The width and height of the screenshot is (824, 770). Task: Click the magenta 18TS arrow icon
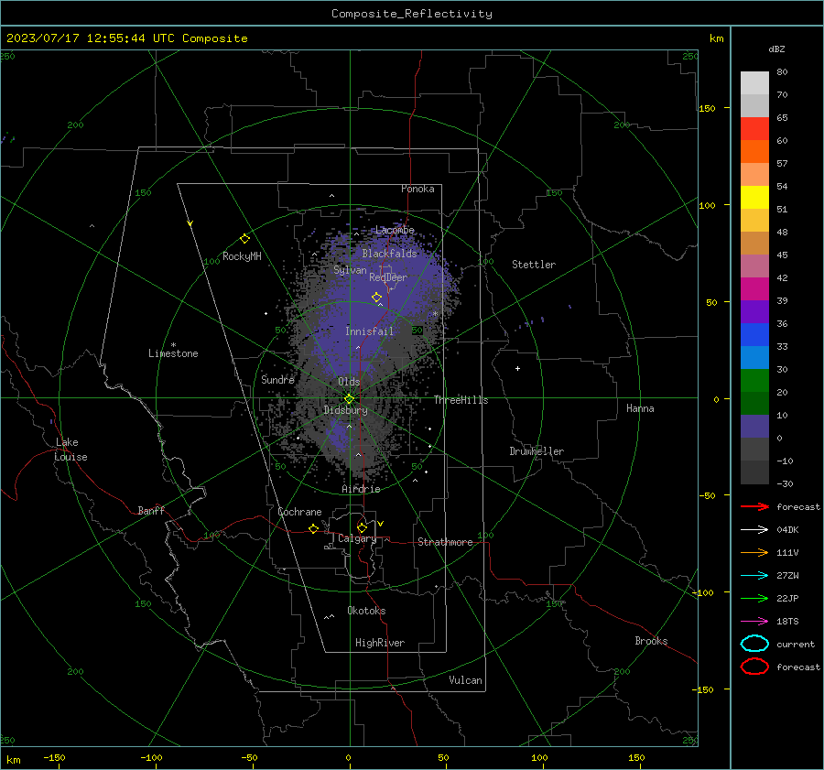pyautogui.click(x=754, y=621)
